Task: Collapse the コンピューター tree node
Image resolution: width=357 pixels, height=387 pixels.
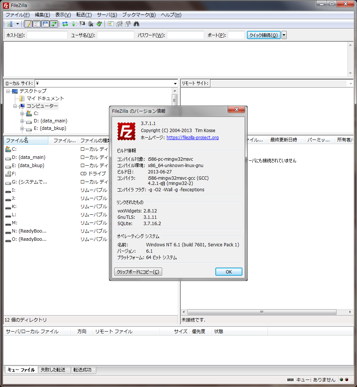Action: (x=15, y=106)
